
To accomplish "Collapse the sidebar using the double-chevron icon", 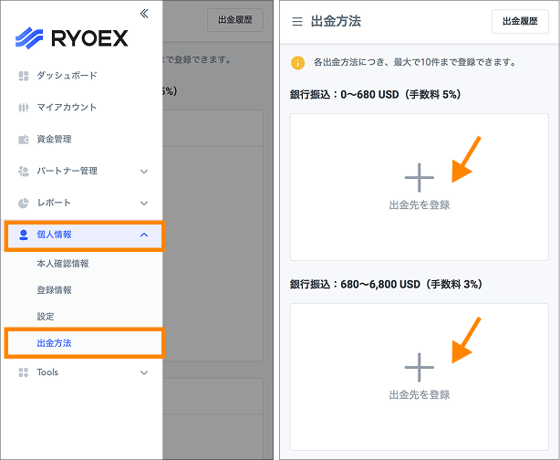I will tap(143, 13).
